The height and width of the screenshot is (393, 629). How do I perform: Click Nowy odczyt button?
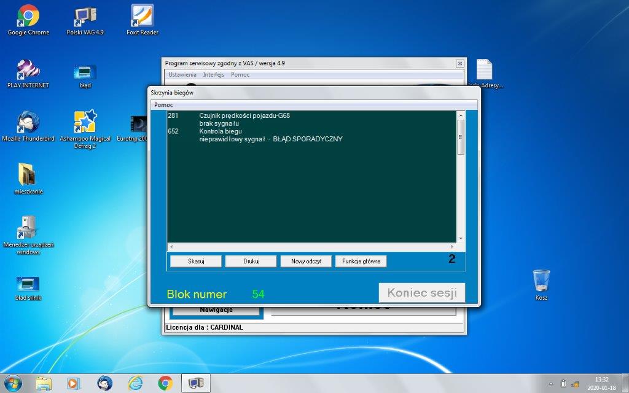coord(306,261)
